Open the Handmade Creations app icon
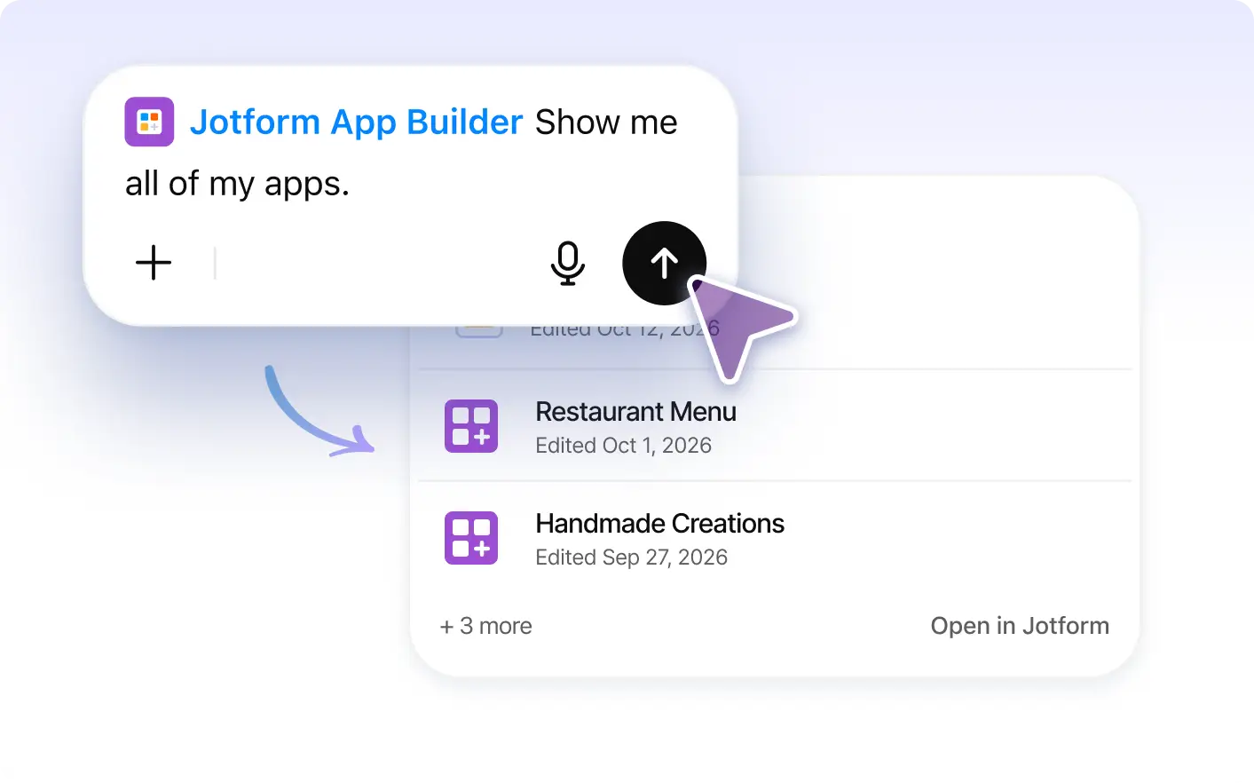 [471, 538]
